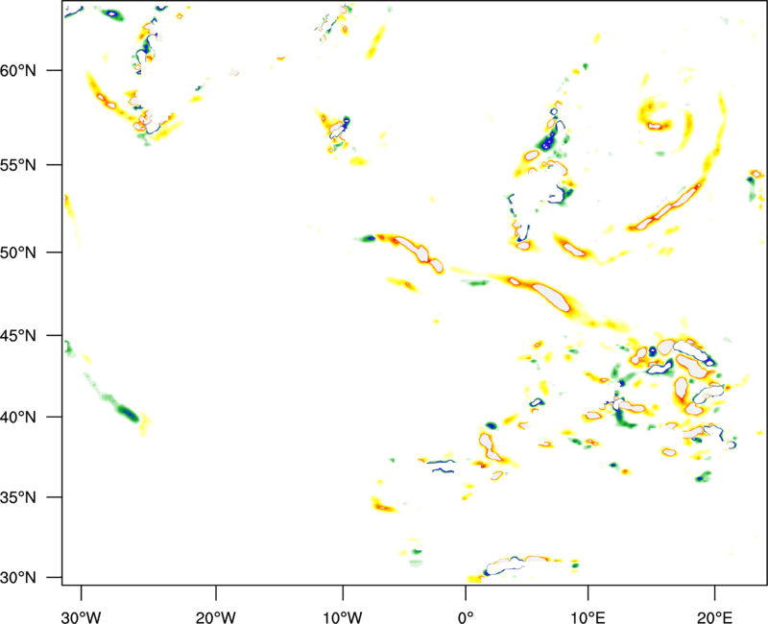The width and height of the screenshot is (768, 624).
Task: Click the 0° longitude label
Action: click(x=466, y=617)
